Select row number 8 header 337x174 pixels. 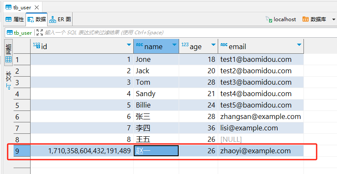click(22, 140)
